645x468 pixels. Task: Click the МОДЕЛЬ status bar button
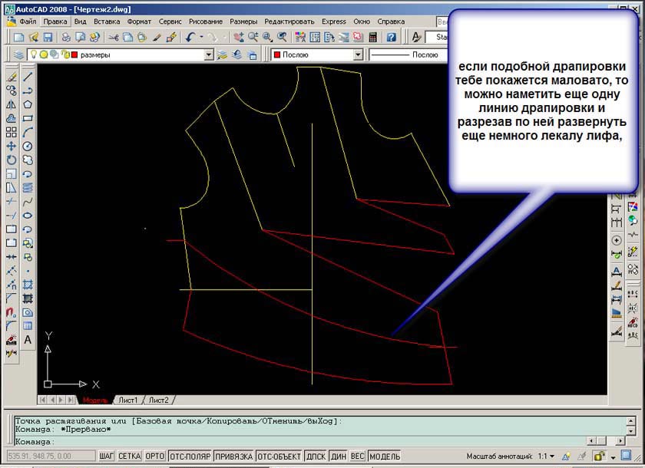(385, 456)
